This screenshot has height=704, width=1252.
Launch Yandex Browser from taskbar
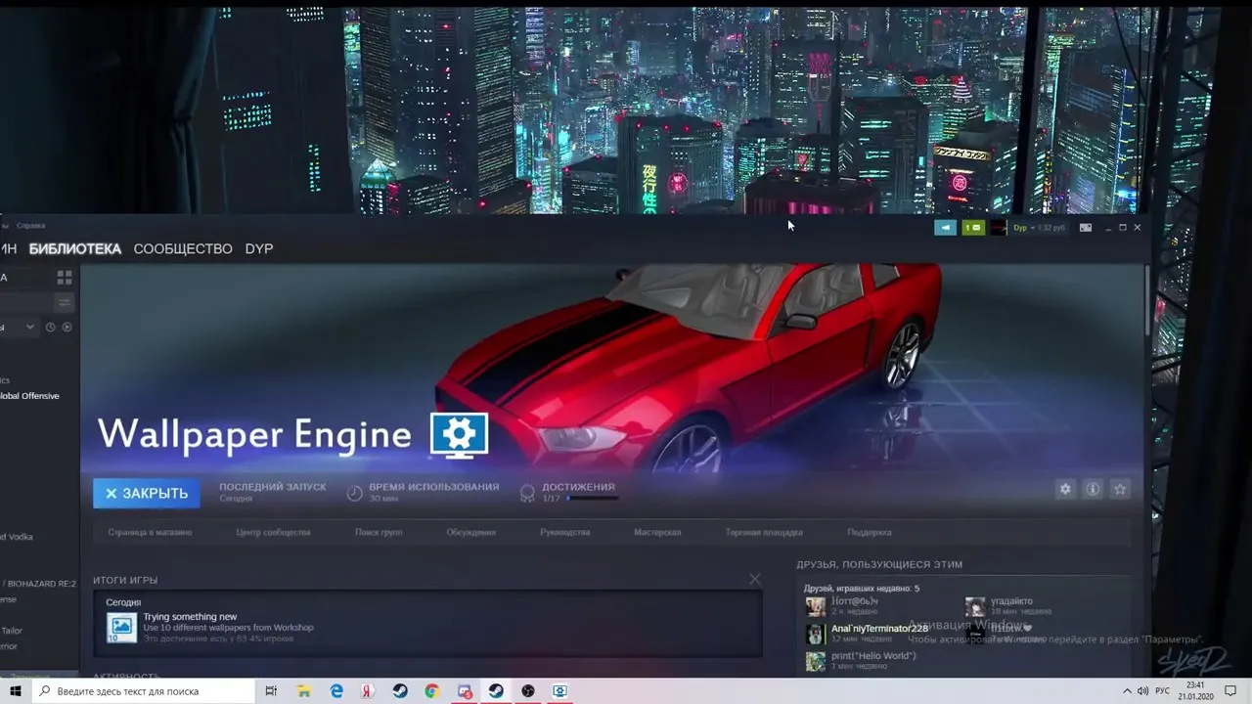pyautogui.click(x=368, y=690)
